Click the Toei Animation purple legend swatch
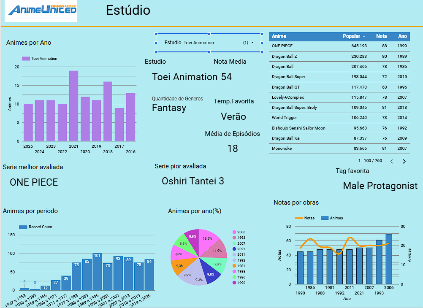423x308 pixels. (x=26, y=59)
